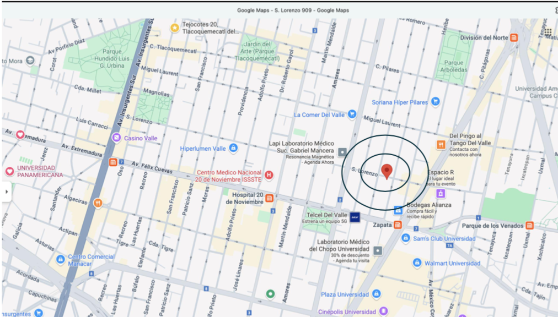Select the Cinépolis Universidad cinema icon

click(x=383, y=311)
